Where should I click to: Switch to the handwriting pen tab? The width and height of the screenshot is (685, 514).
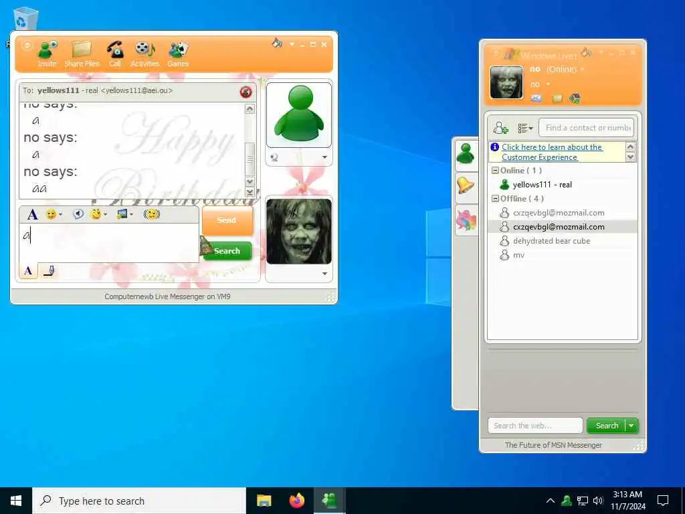pos(49,271)
